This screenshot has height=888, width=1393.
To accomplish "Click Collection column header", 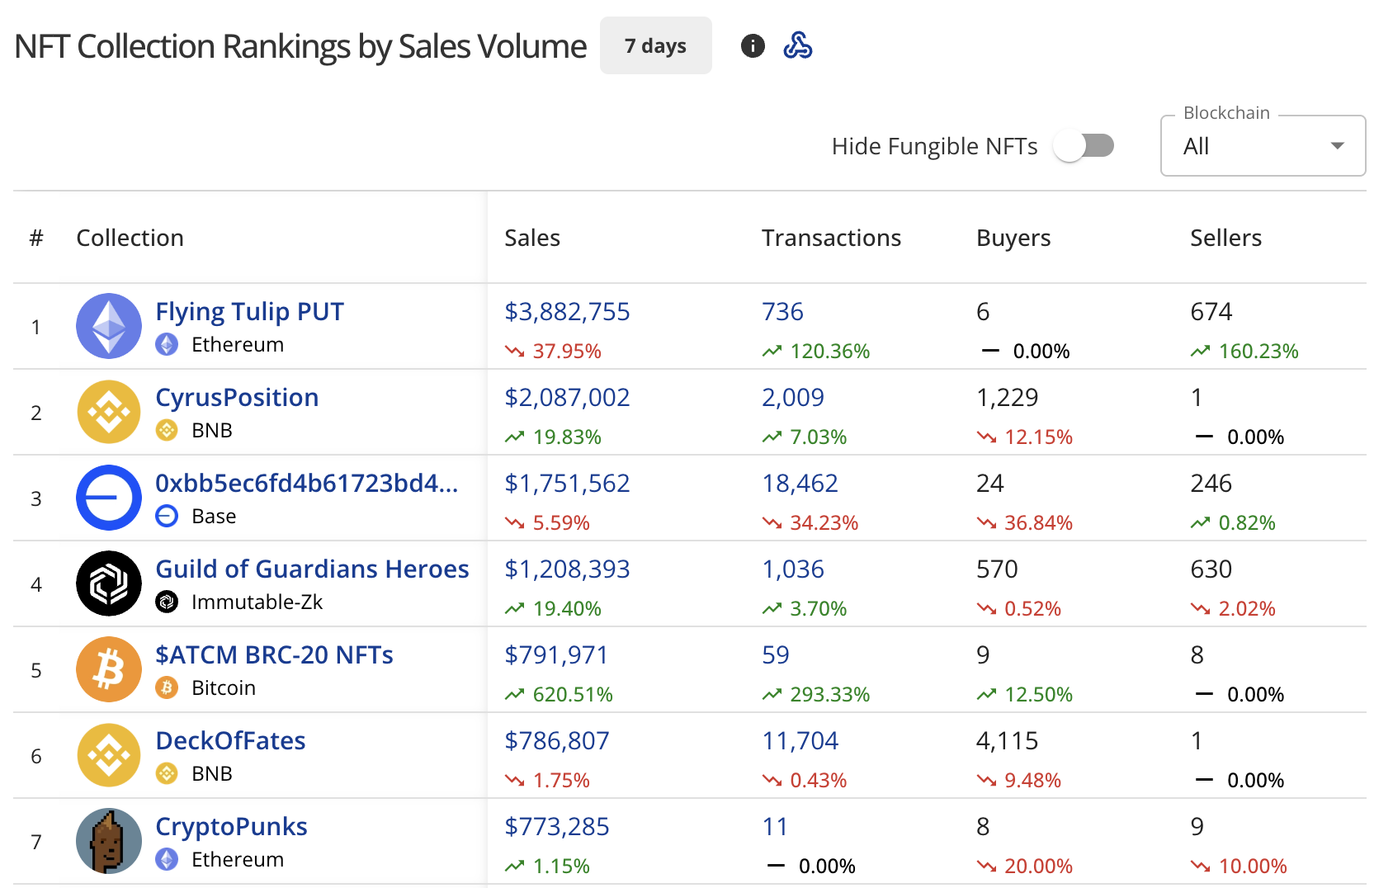I will pos(130,238).
